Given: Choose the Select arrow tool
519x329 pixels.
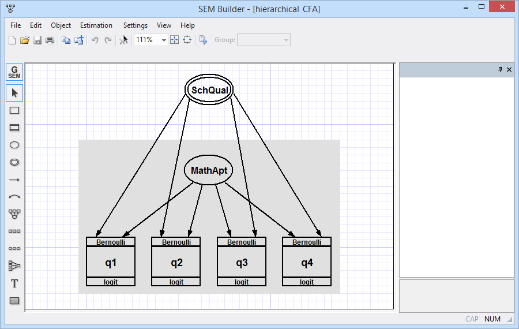Looking at the screenshot, I should coord(14,93).
